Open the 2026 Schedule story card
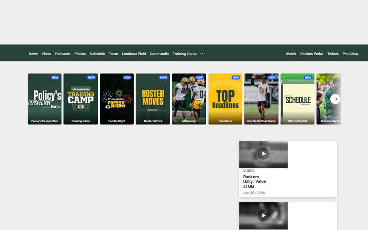 (297, 99)
